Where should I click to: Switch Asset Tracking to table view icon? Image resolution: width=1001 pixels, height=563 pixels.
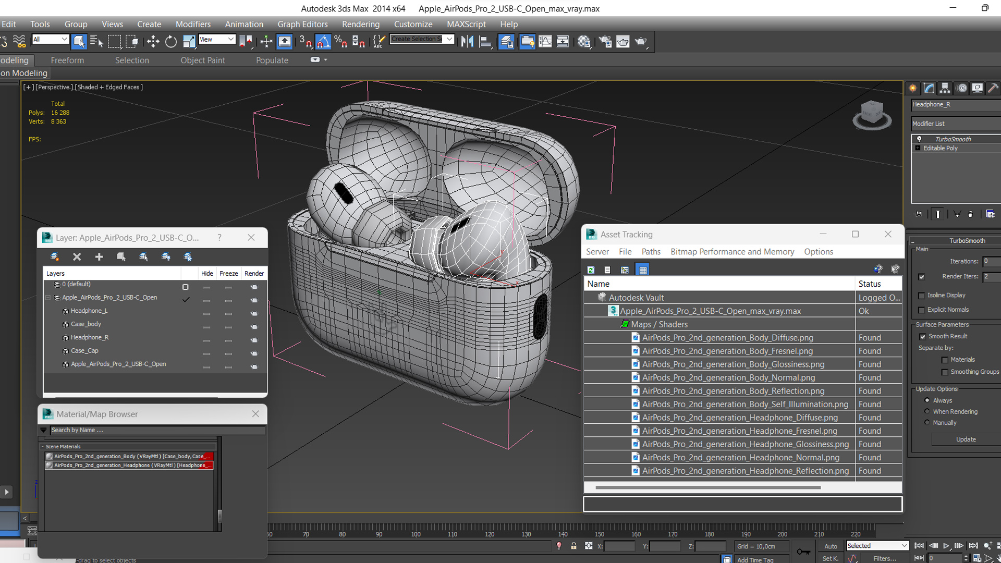click(x=643, y=270)
